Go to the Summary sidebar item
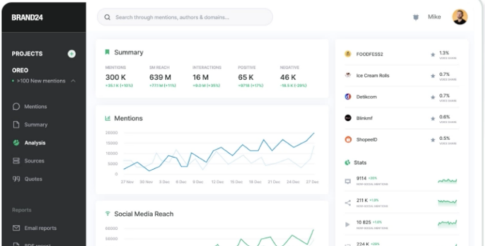Screen dimensions: 485x246 [x=36, y=125]
